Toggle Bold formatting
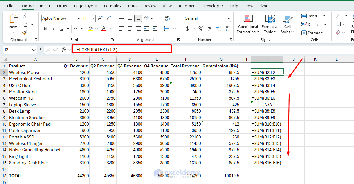This screenshot has height=184, width=354. coord(45,29)
